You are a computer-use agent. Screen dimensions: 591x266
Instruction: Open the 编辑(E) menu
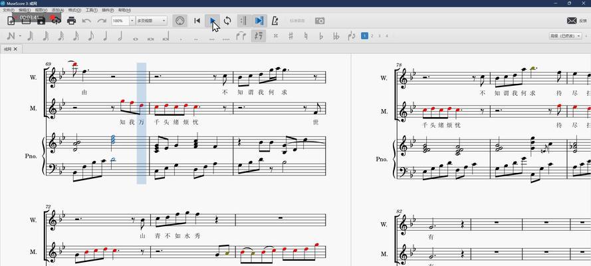(x=25, y=10)
